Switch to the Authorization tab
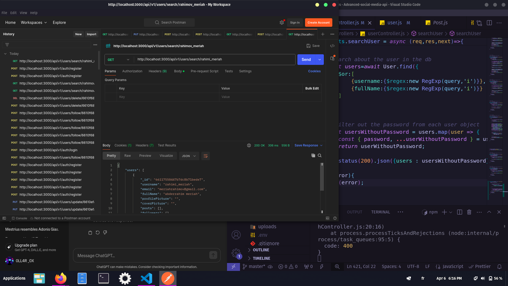 (132, 71)
